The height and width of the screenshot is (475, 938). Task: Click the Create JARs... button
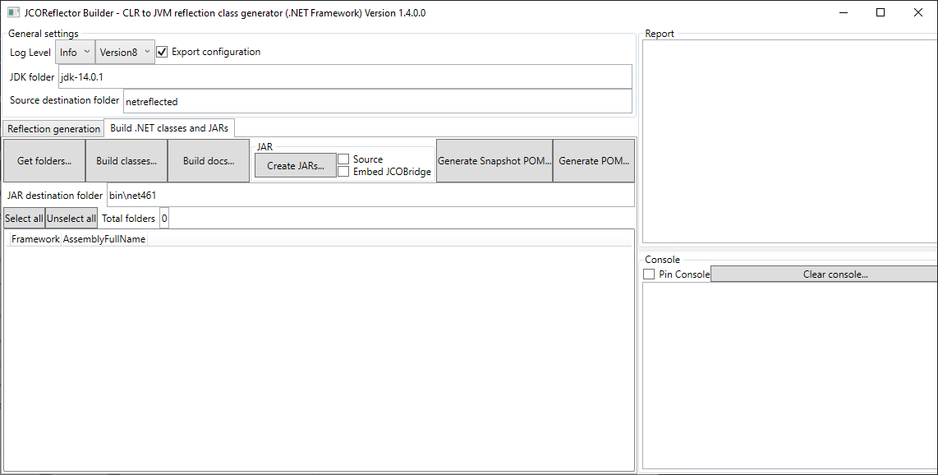coord(296,166)
